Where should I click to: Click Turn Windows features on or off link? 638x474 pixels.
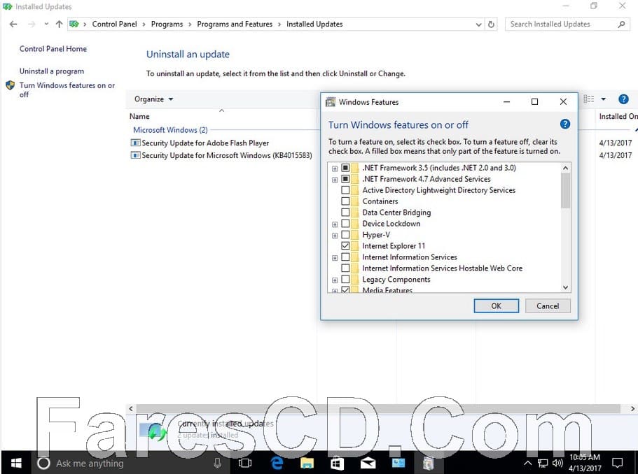[67, 89]
